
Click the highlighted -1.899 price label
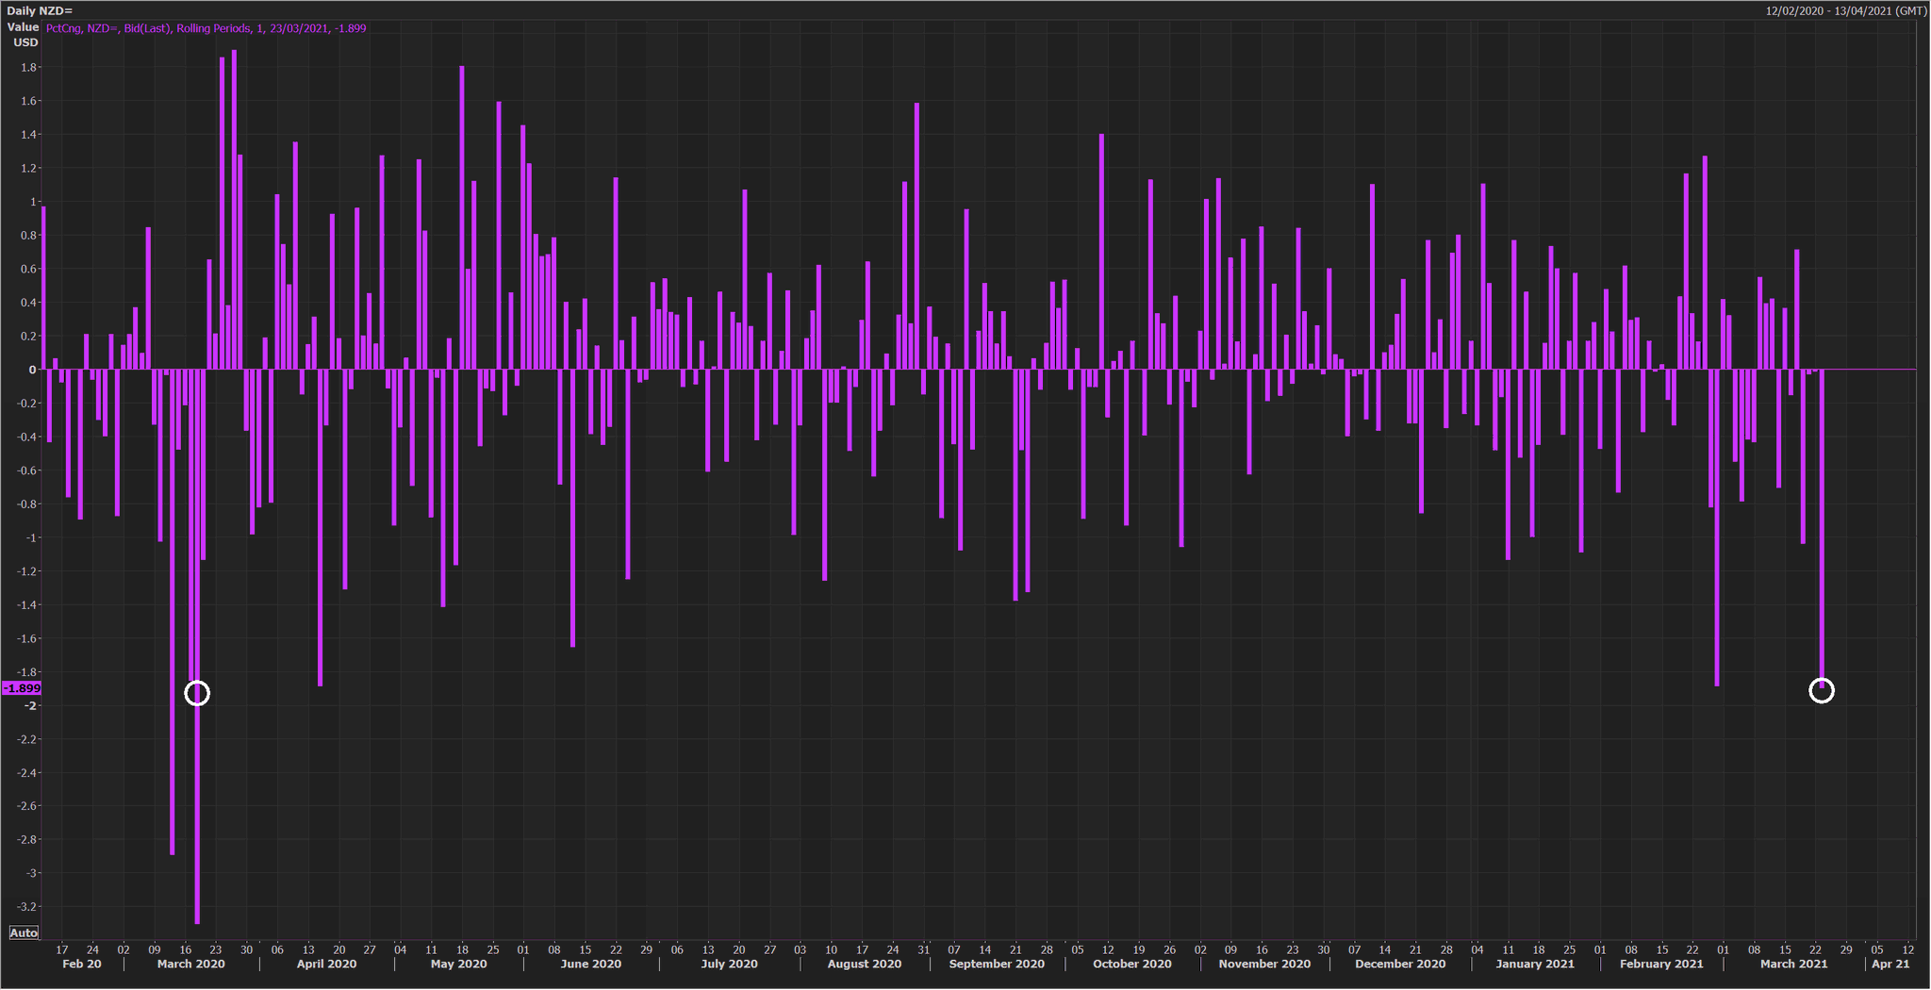pos(21,689)
